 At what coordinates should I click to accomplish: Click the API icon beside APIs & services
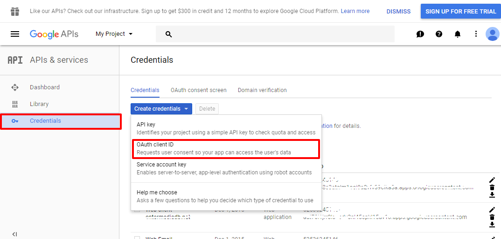pyautogui.click(x=15, y=60)
